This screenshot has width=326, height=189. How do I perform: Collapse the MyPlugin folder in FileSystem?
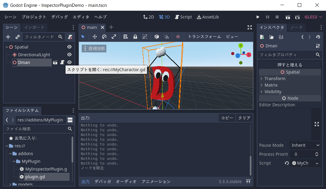pyautogui.click(x=14, y=161)
